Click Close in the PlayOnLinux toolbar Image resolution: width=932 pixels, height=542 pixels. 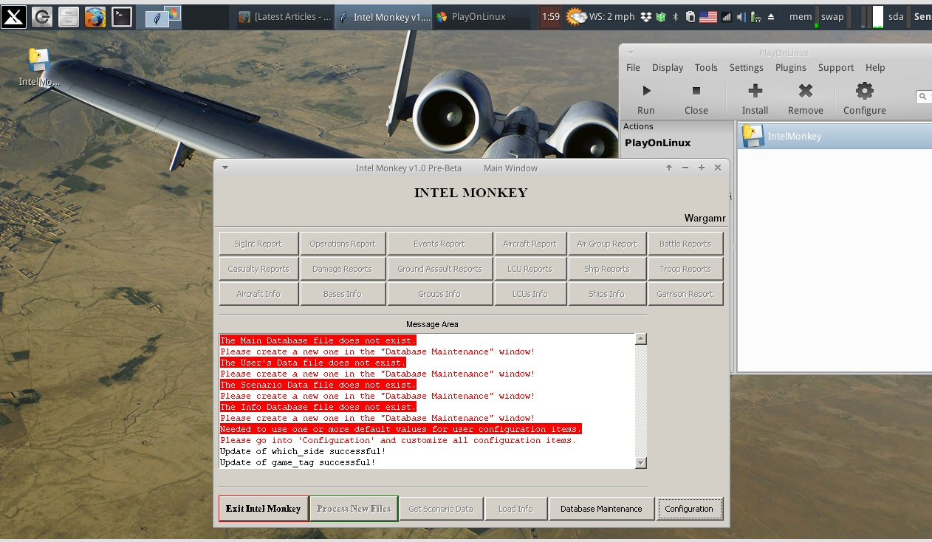click(696, 98)
